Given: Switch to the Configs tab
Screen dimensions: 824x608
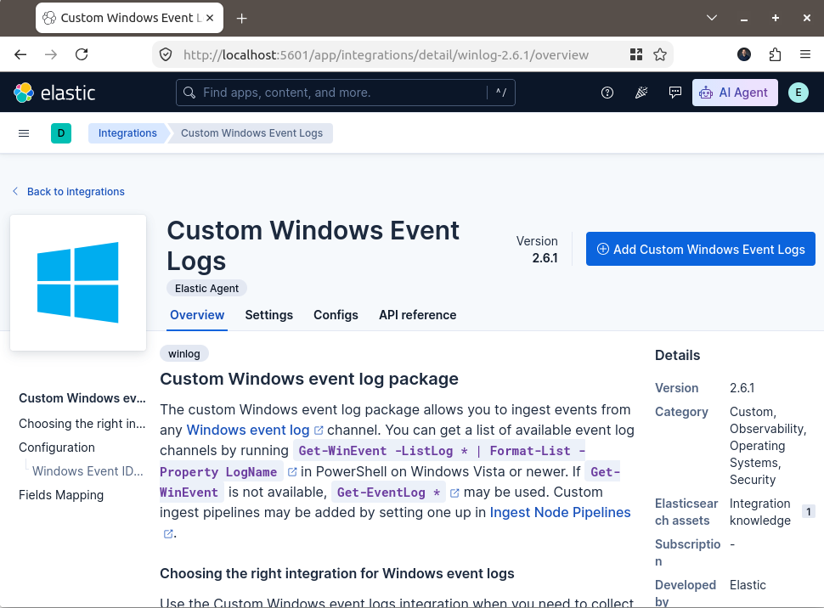Looking at the screenshot, I should click(x=336, y=315).
